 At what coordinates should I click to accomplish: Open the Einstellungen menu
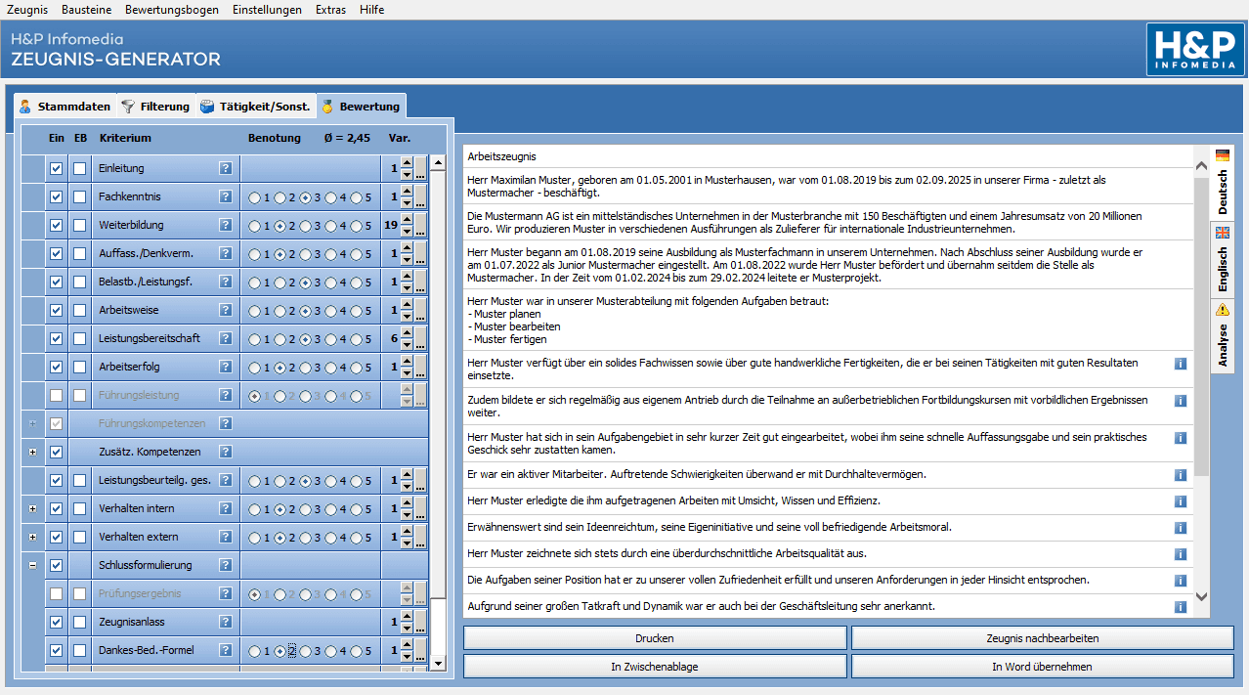(x=267, y=9)
